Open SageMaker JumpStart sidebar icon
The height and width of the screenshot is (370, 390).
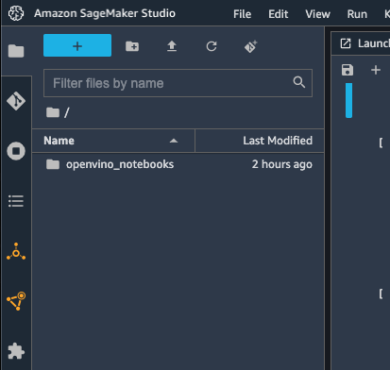16,251
